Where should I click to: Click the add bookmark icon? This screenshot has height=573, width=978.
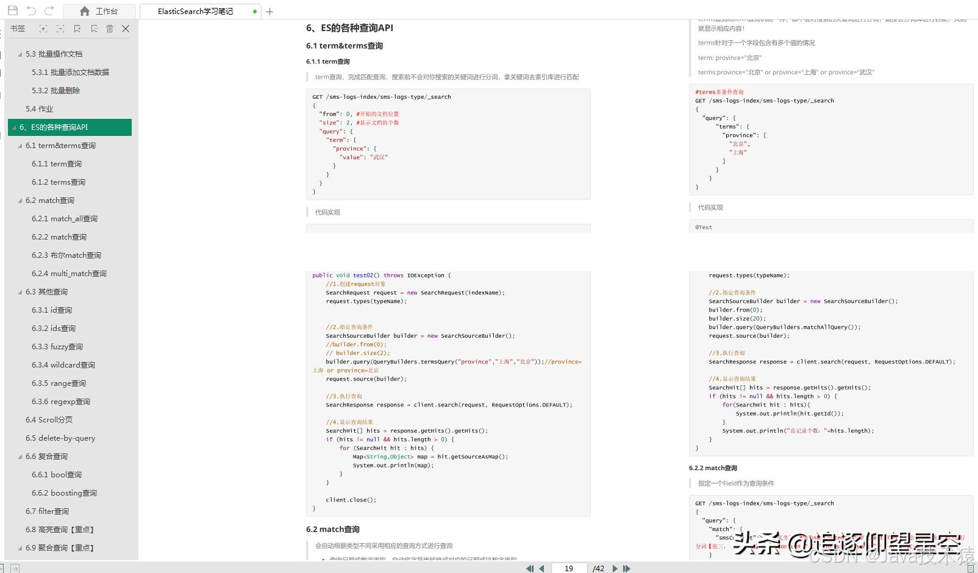click(76, 28)
